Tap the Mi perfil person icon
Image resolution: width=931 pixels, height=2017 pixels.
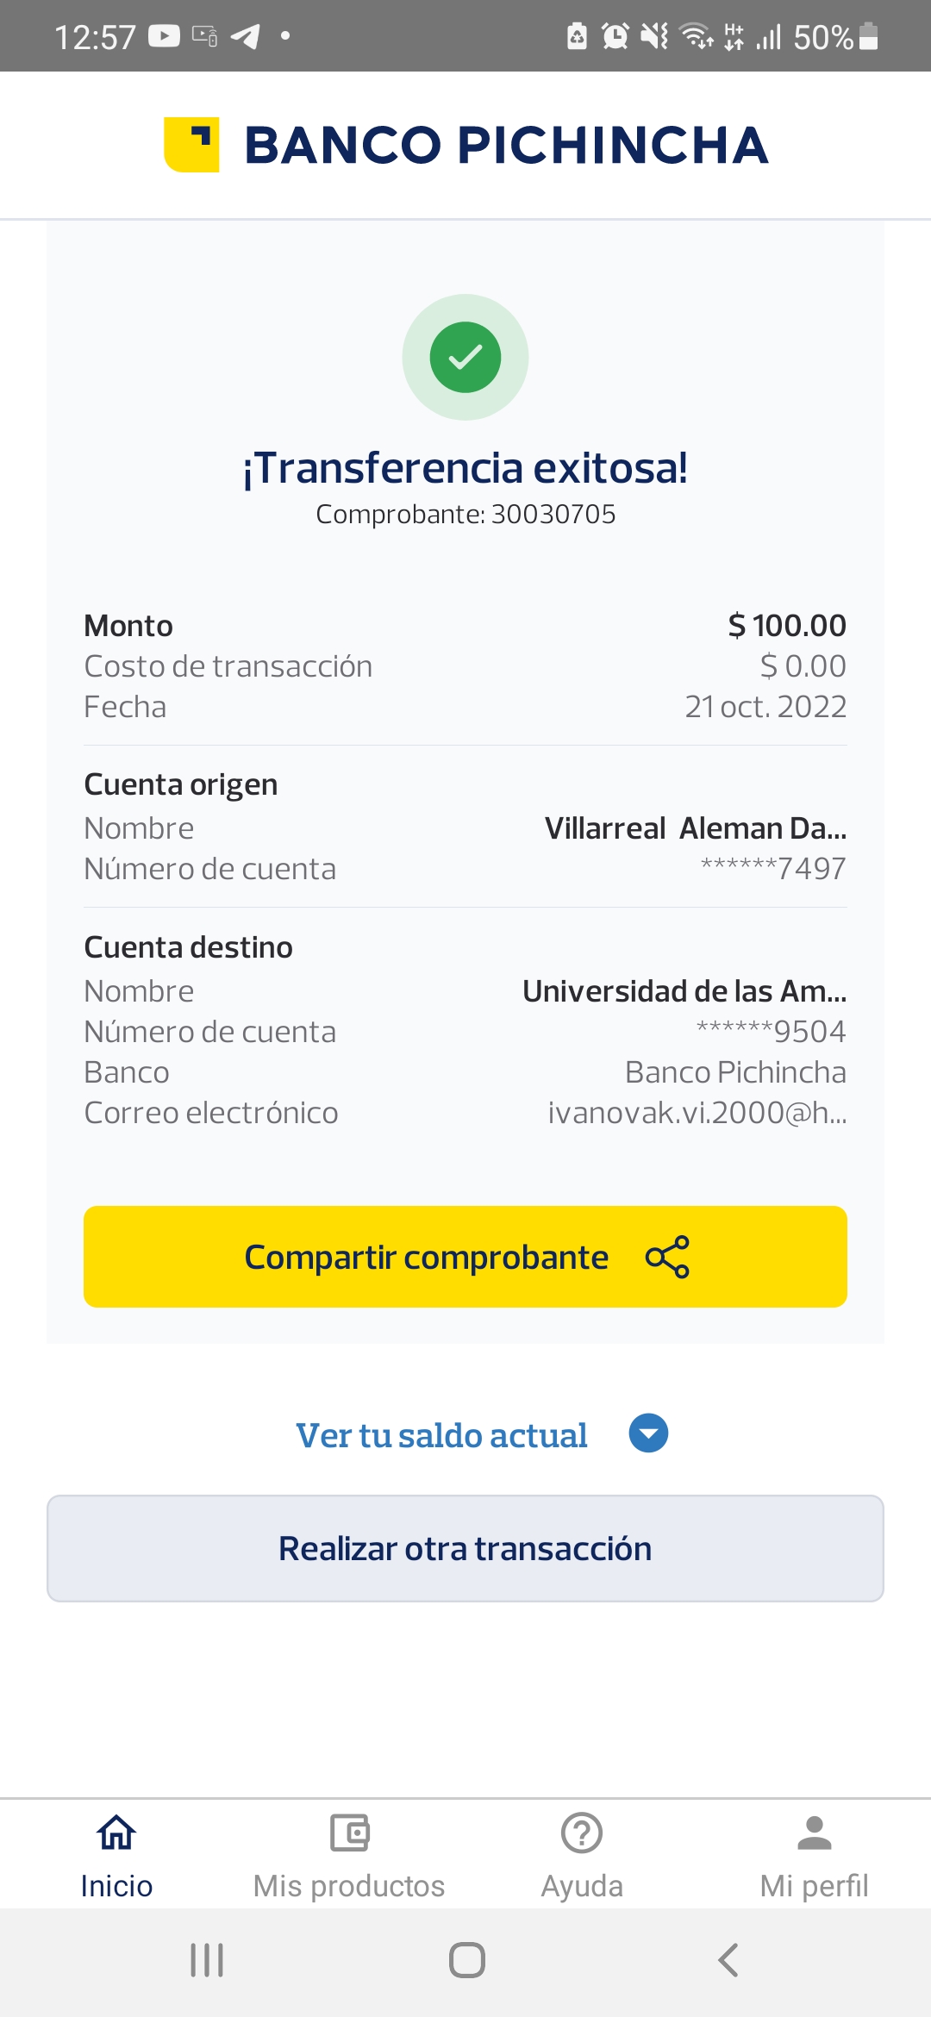pos(814,1833)
